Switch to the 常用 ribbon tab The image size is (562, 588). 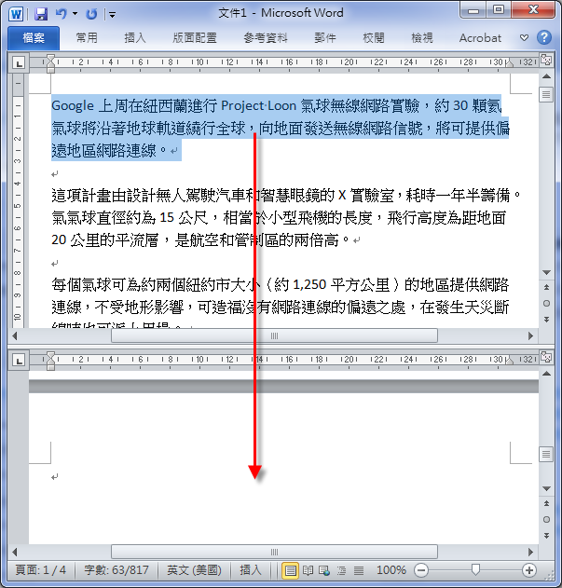point(87,38)
